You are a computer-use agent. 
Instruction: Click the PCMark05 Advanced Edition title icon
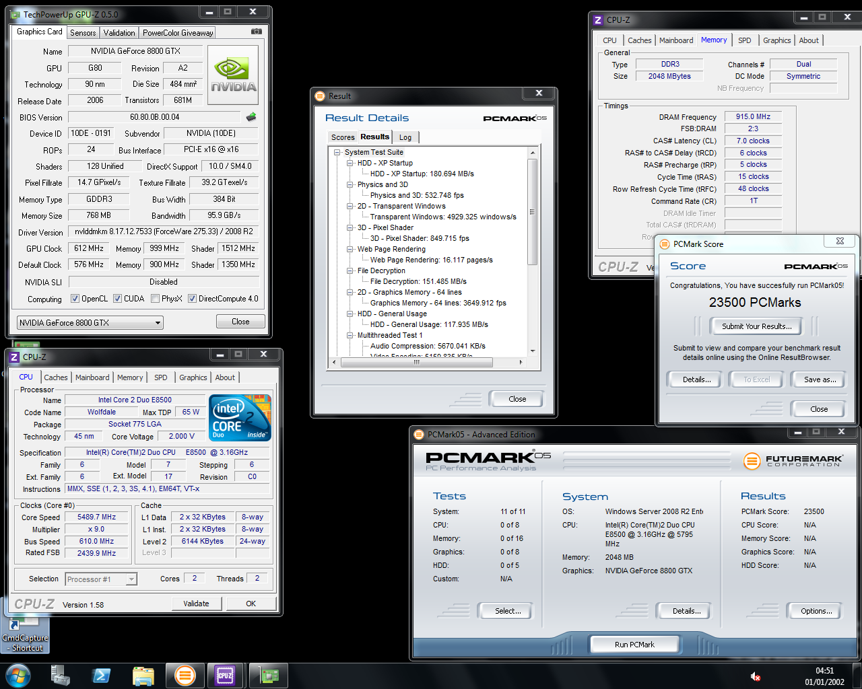(x=419, y=435)
